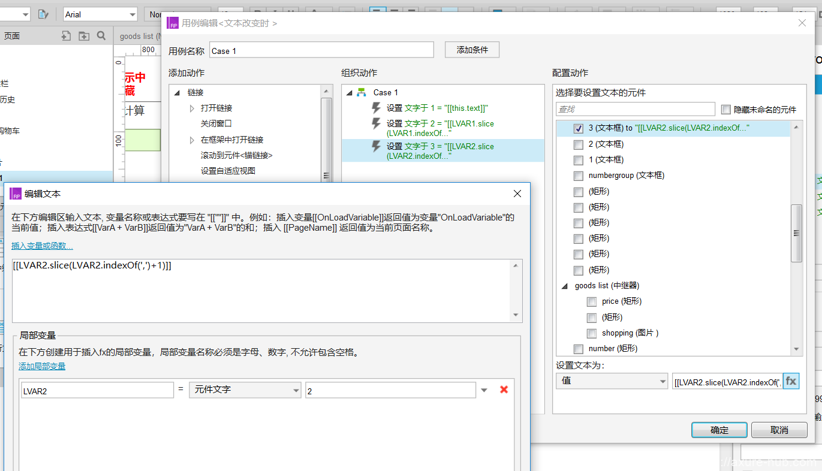Click widget list scroll-down arrow
This screenshot has width=822, height=471.
(x=796, y=349)
